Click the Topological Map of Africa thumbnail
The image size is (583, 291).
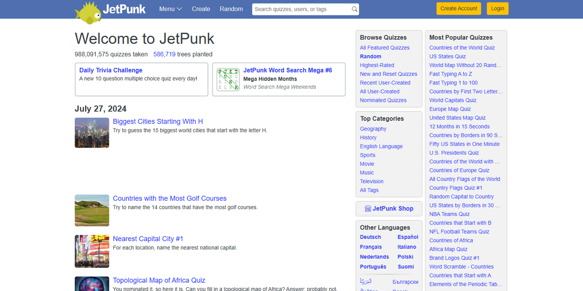92,284
